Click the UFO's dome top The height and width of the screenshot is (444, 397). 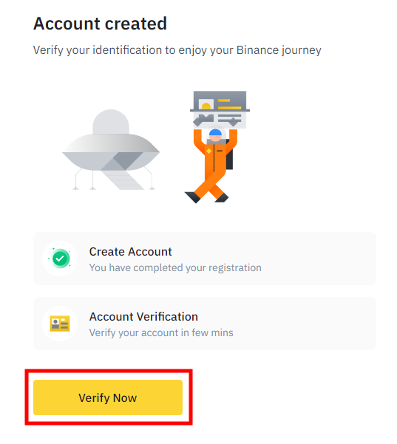(111, 122)
